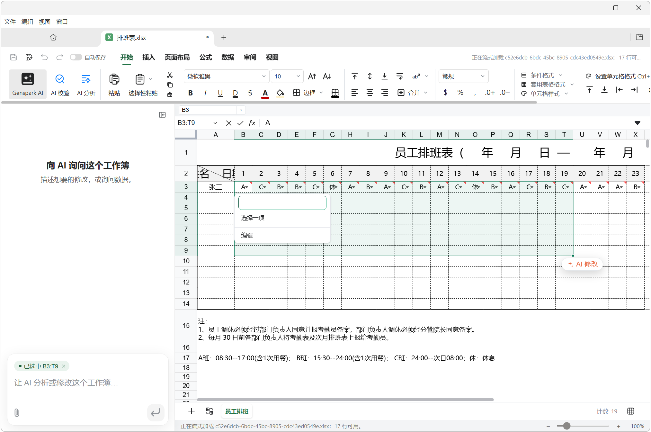651x432 pixels.
Task: Expand 边框 border options
Action: (x=321, y=93)
